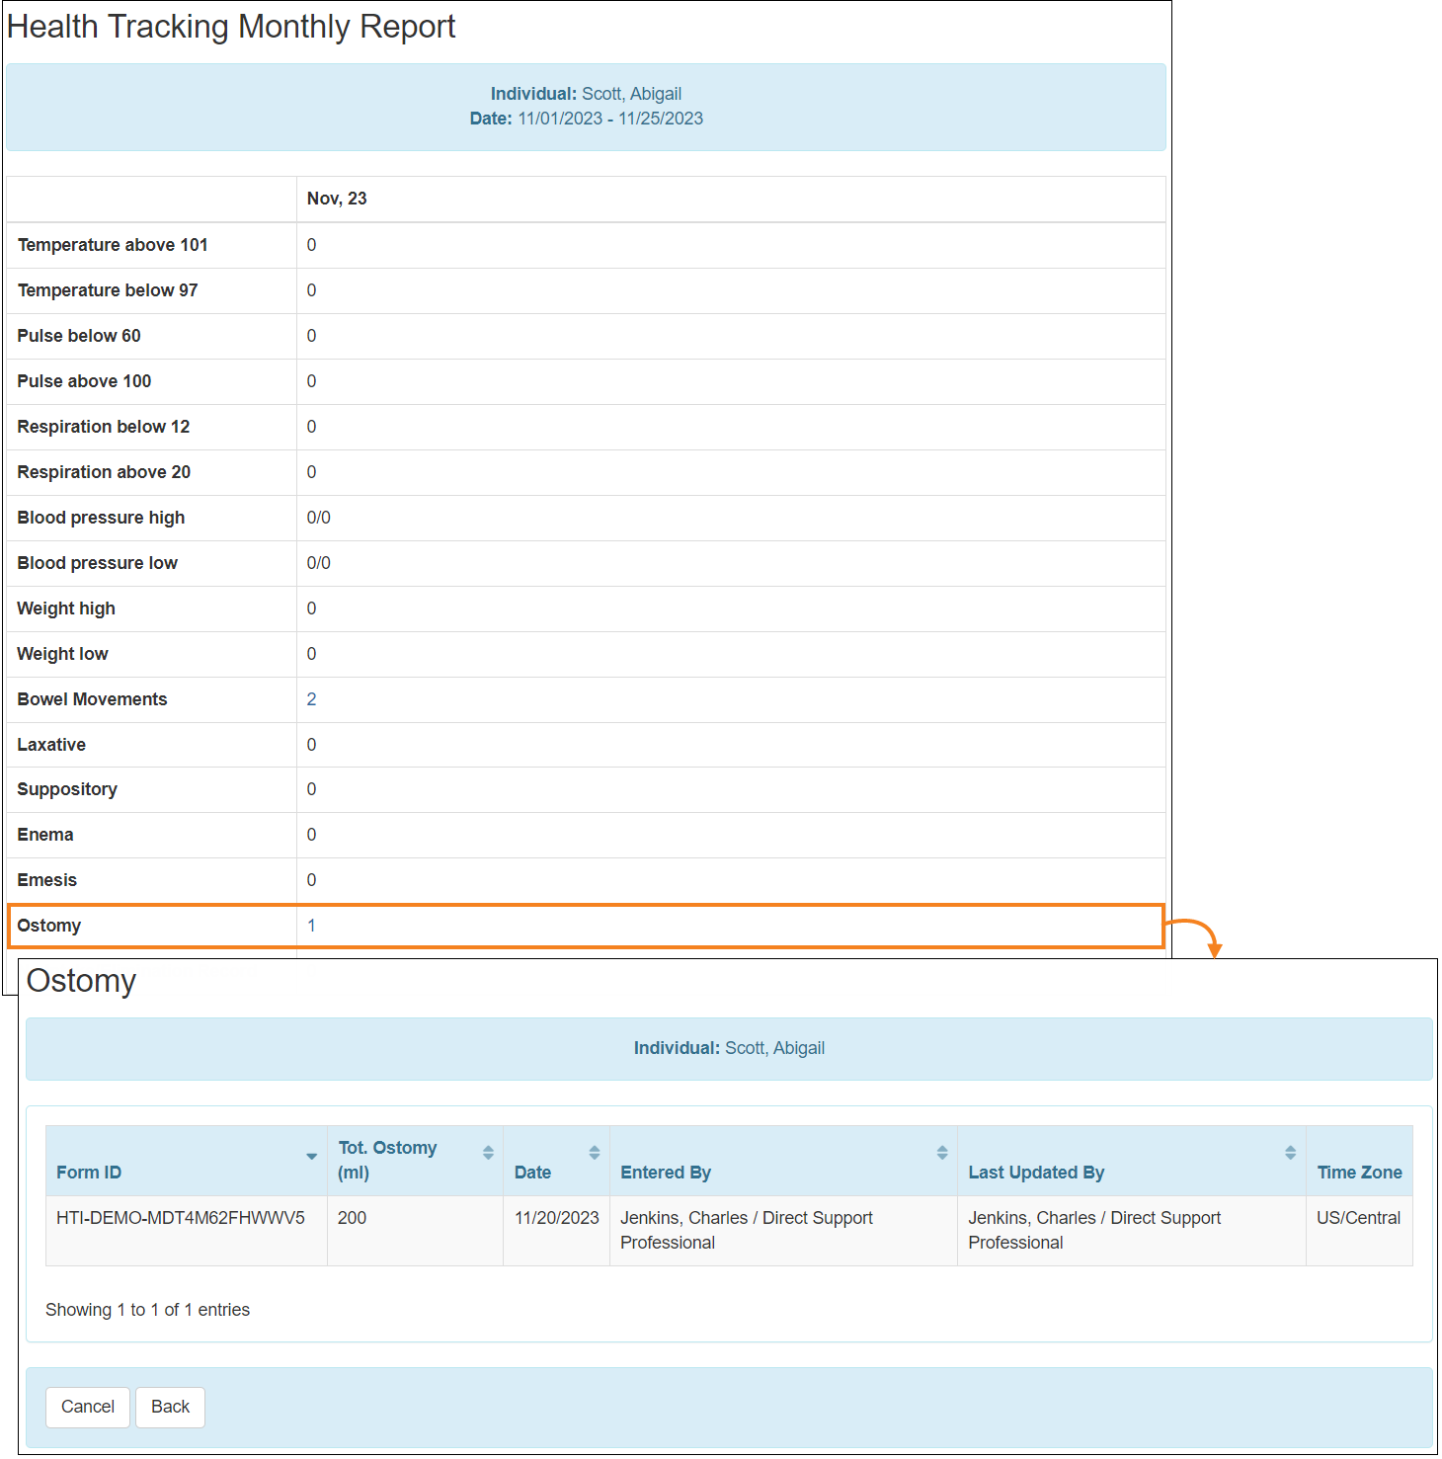Click the Tot. Ostomy (ml) header
The image size is (1442, 1459).
[415, 1161]
